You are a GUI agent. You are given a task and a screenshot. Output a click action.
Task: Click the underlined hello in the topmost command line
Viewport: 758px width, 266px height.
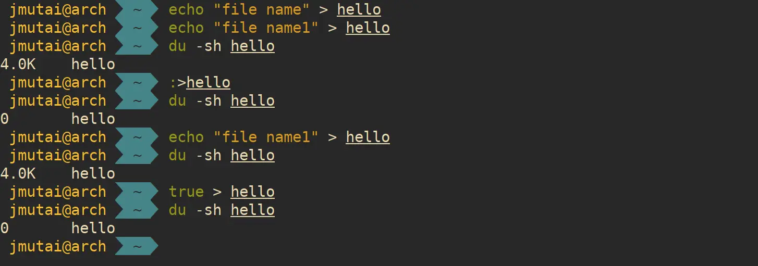(x=359, y=9)
